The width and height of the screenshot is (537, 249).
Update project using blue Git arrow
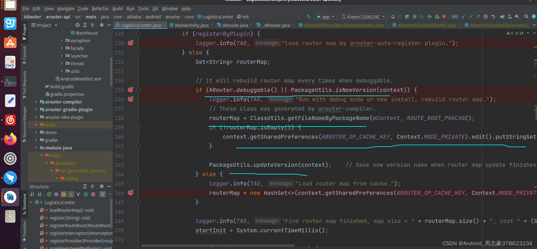click(463, 17)
